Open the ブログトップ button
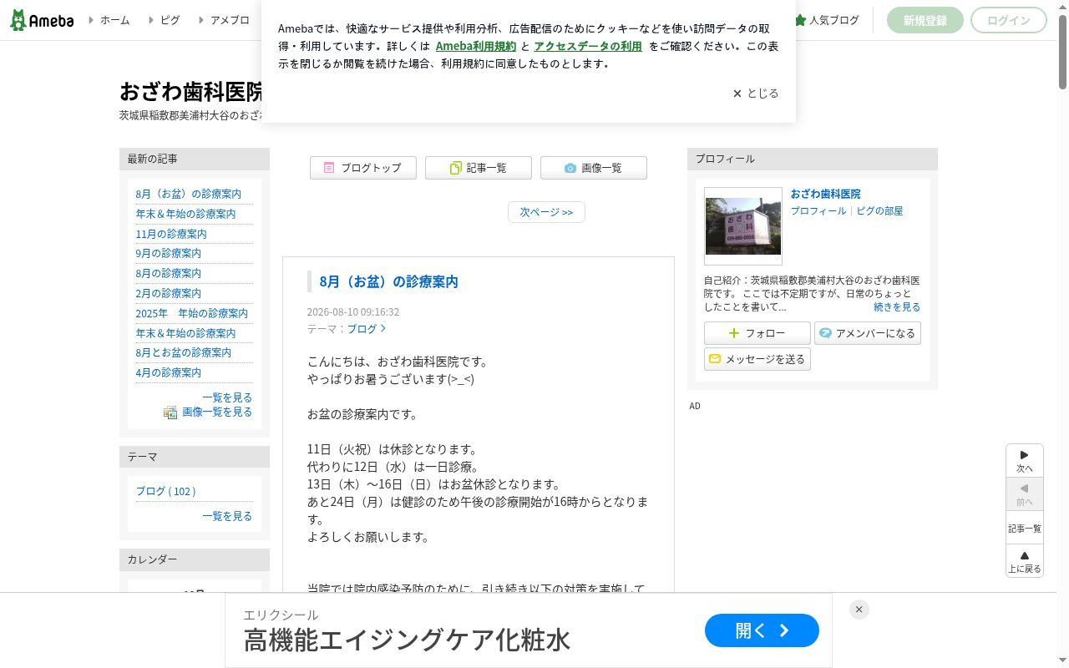This screenshot has width=1069, height=668. 362,168
